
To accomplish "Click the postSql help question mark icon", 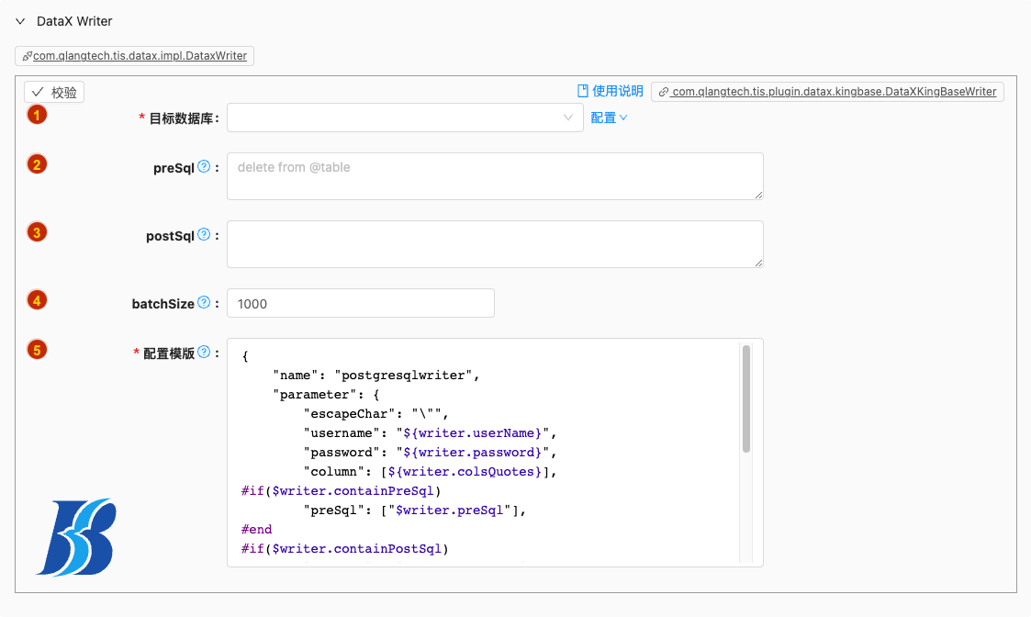I will [204, 235].
